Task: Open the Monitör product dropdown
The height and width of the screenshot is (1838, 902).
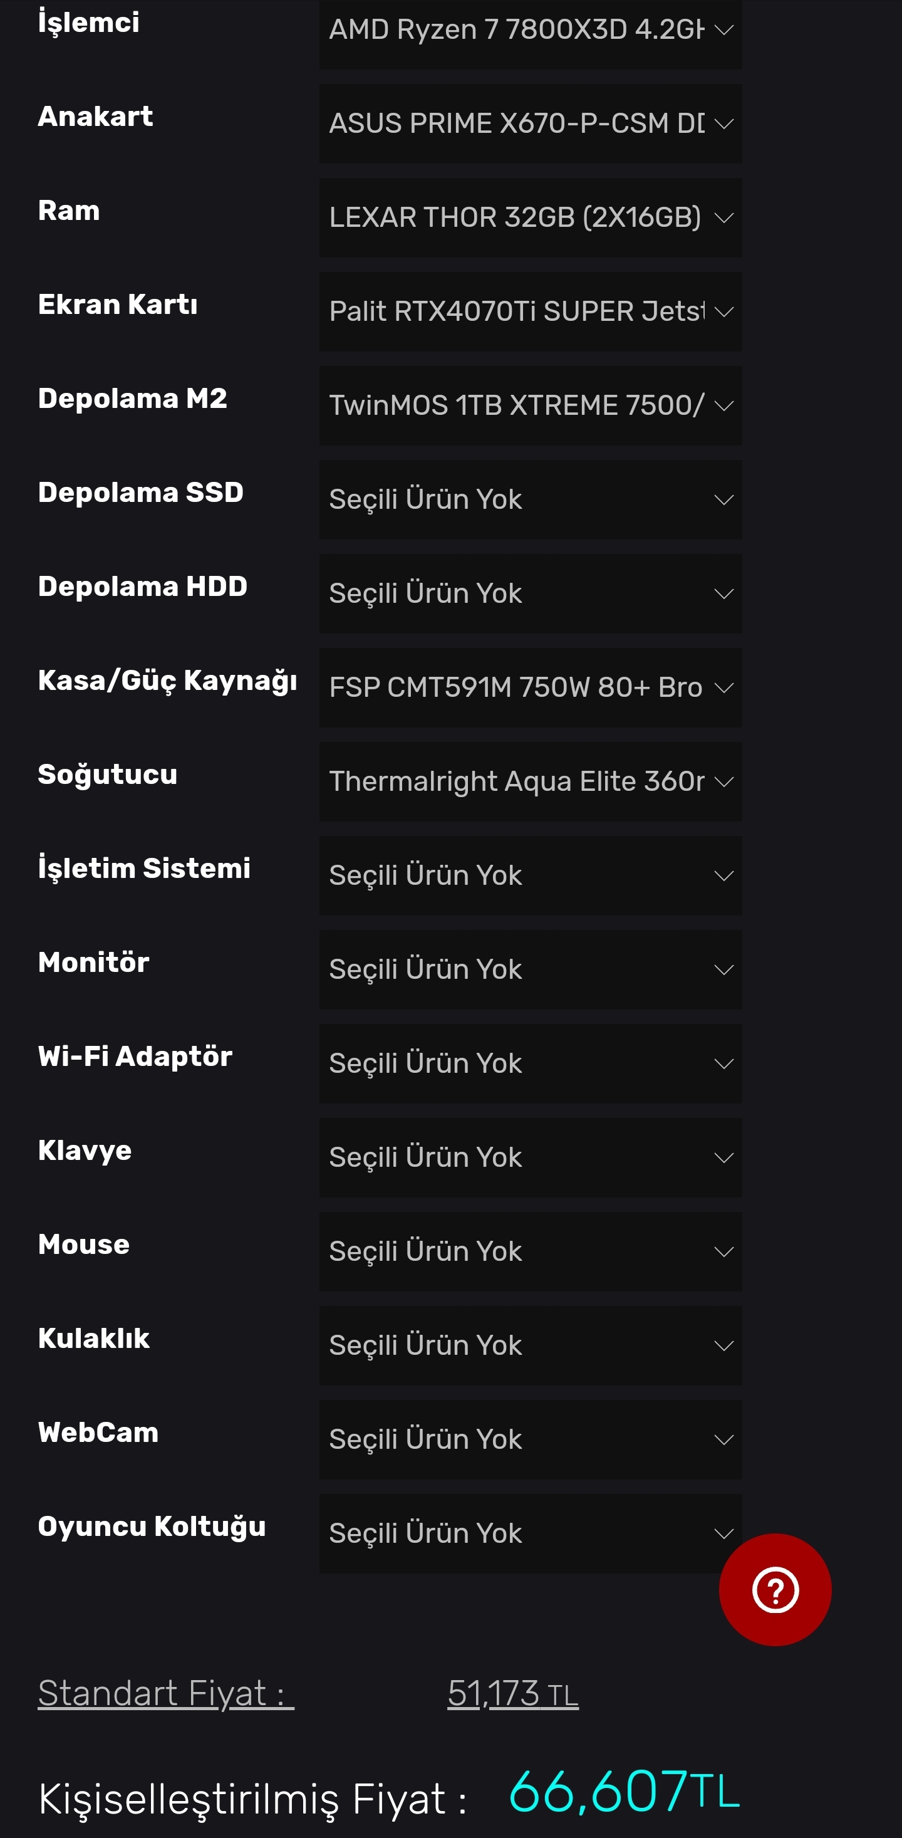Action: pyautogui.click(x=530, y=969)
